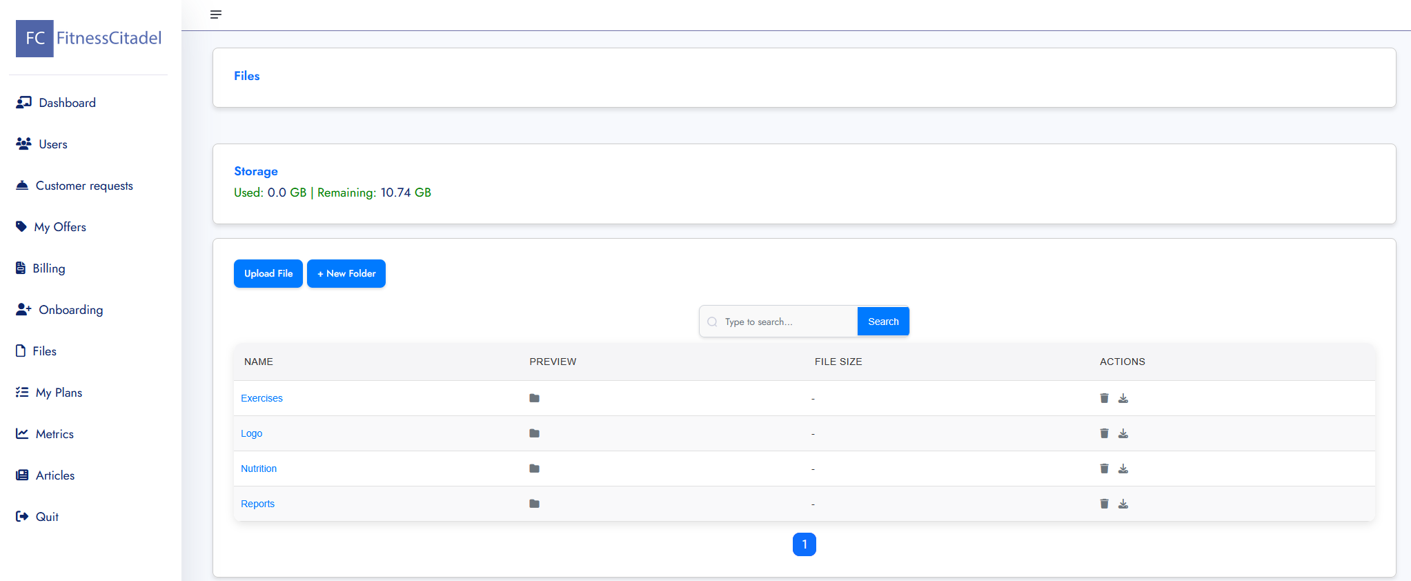Click the FC FitnessCitadel logo

click(x=89, y=39)
